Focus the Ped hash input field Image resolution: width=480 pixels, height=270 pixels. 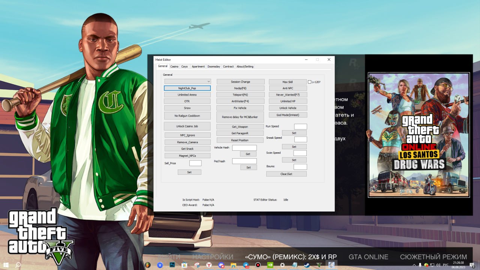coord(244,161)
